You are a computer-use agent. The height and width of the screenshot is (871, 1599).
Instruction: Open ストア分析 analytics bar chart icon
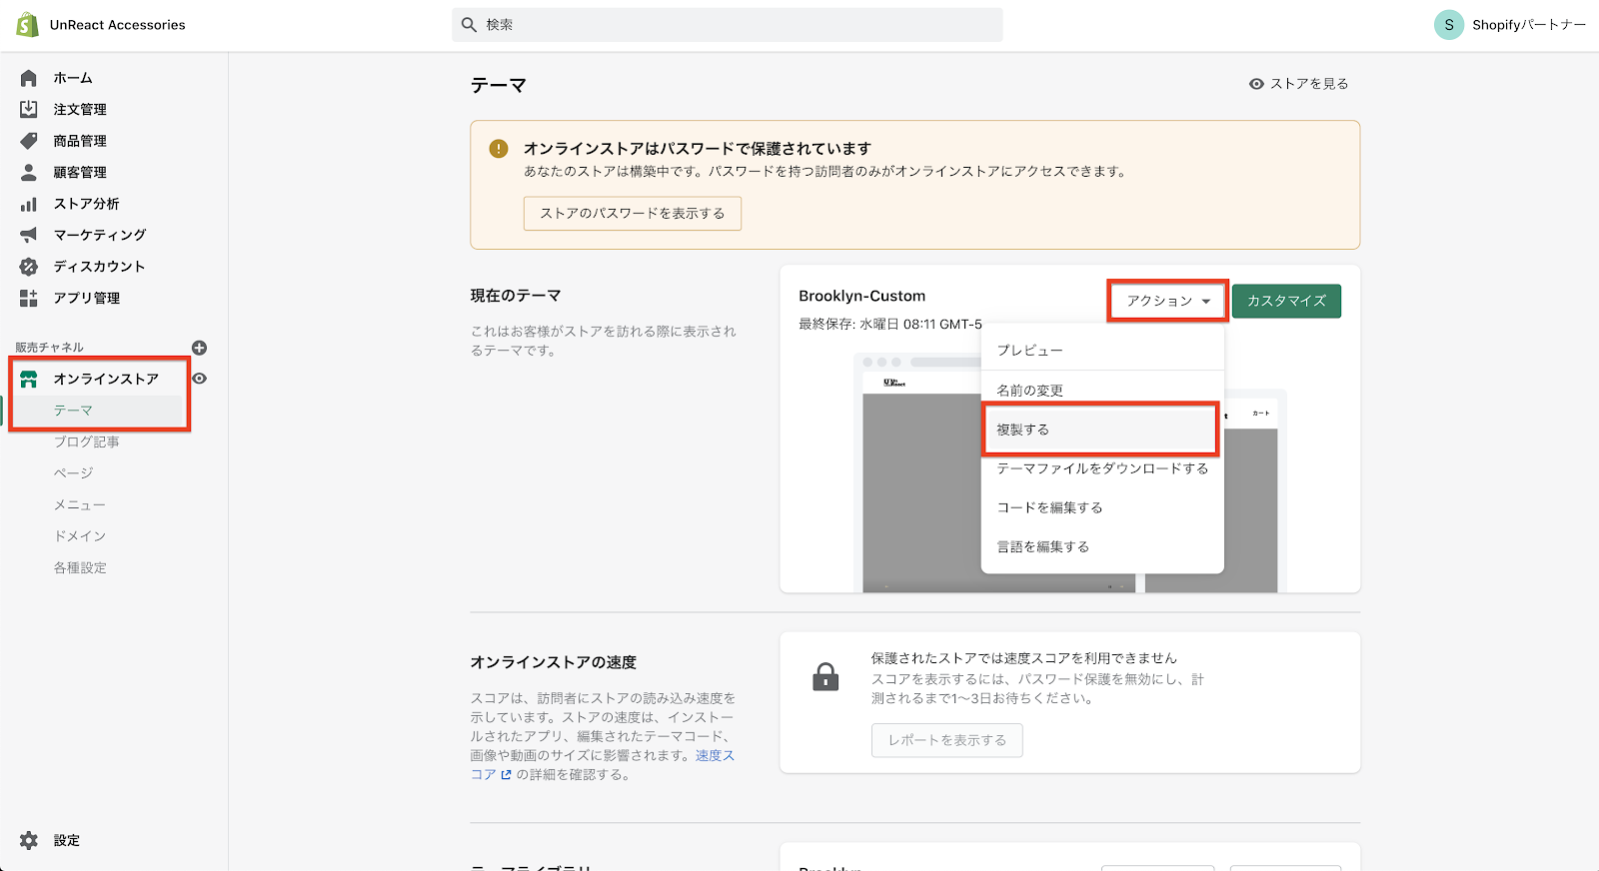click(29, 204)
